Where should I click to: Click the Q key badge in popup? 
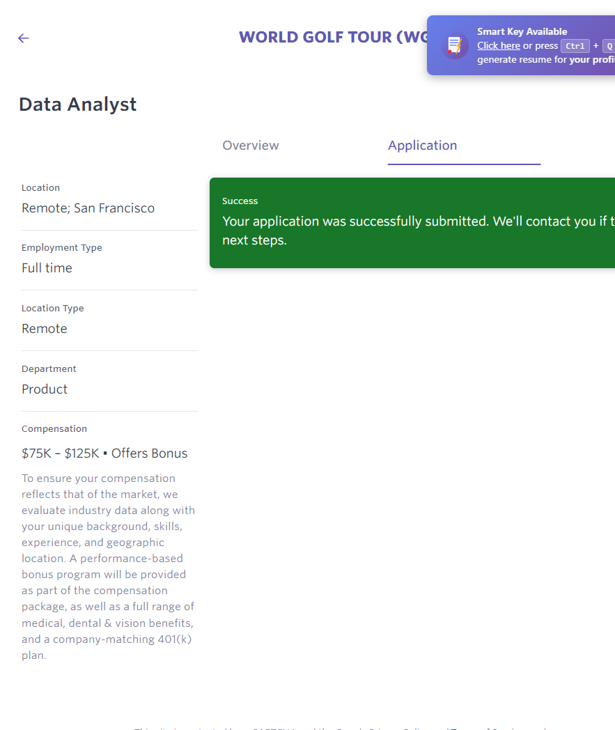(x=608, y=46)
